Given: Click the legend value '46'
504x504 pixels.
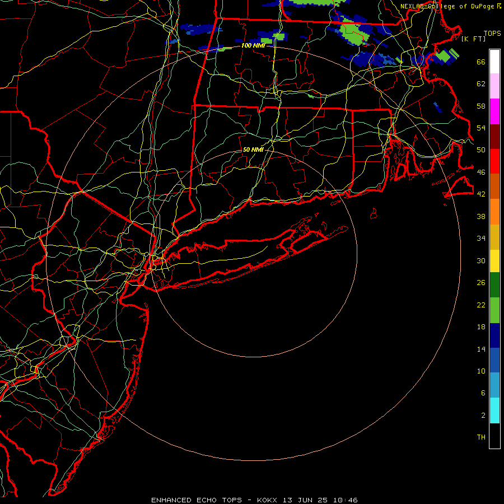Looking at the screenshot, I should tap(481, 172).
